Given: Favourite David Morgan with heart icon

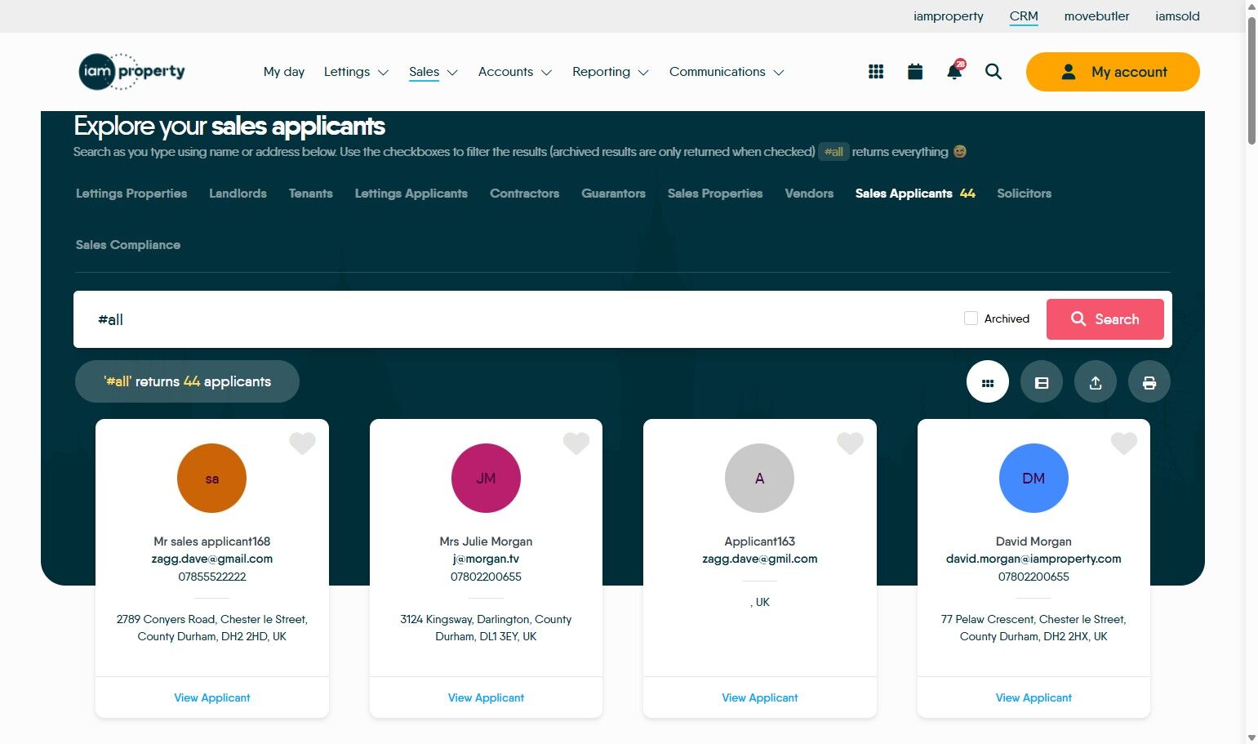Looking at the screenshot, I should [x=1124, y=443].
